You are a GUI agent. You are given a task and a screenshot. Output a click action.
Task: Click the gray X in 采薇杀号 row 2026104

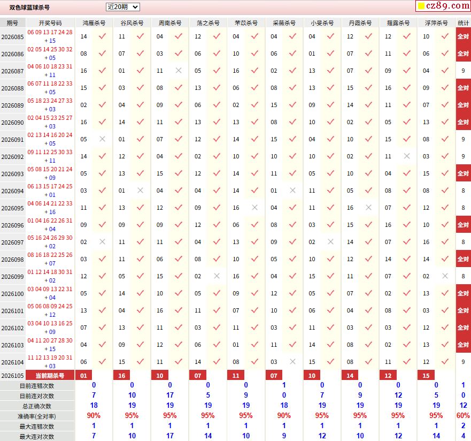(x=292, y=362)
